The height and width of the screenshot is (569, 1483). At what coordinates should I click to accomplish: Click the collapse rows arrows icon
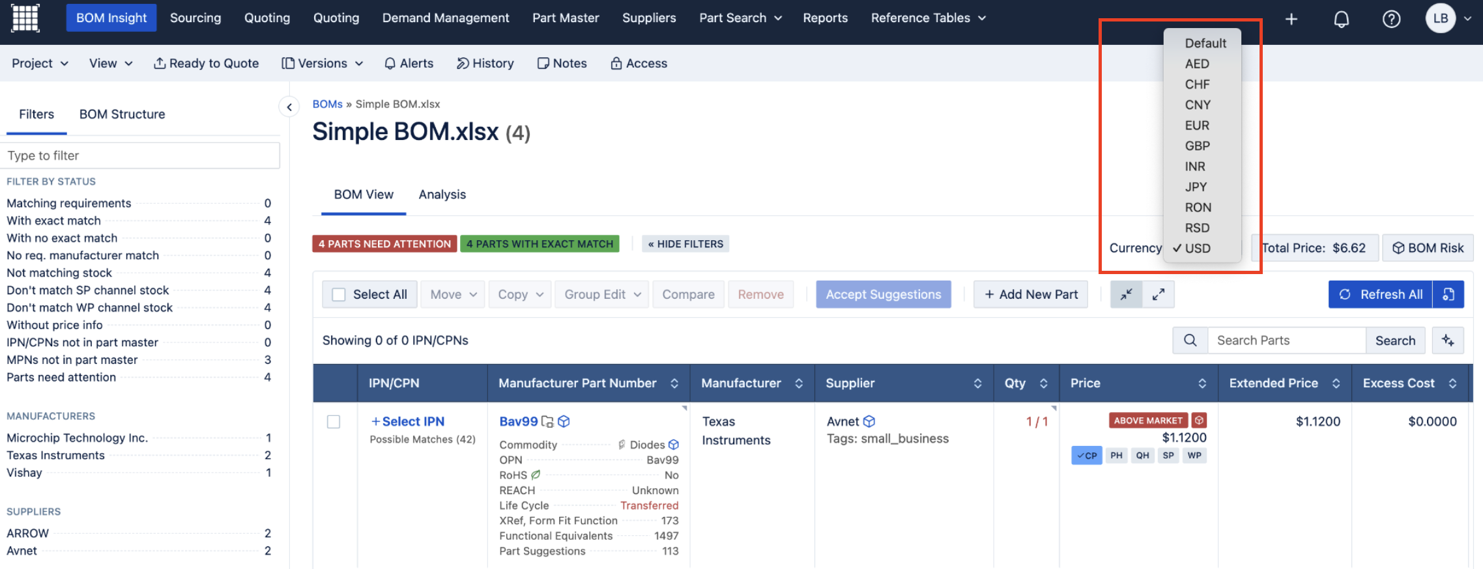(x=1126, y=295)
